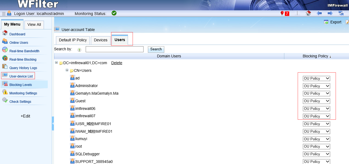Viewport: 349px width, 164px height.
Task: Refresh the page with the refresh icon
Action: pyautogui.click(x=341, y=13)
